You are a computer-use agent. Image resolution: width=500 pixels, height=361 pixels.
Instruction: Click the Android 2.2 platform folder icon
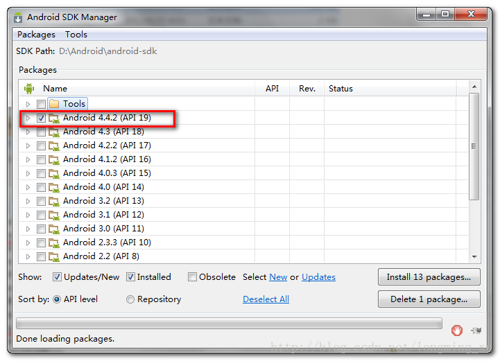coord(54,257)
